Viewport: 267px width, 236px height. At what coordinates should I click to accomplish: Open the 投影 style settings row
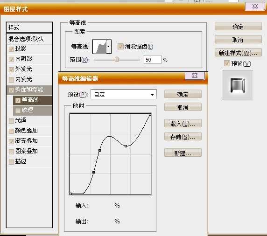tap(29, 49)
